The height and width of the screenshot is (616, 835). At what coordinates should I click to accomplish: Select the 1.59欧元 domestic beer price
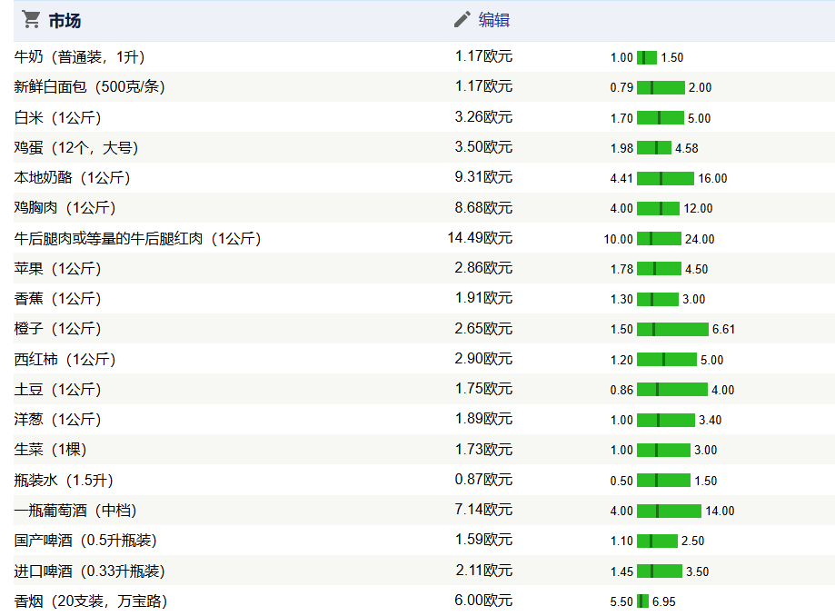point(483,540)
